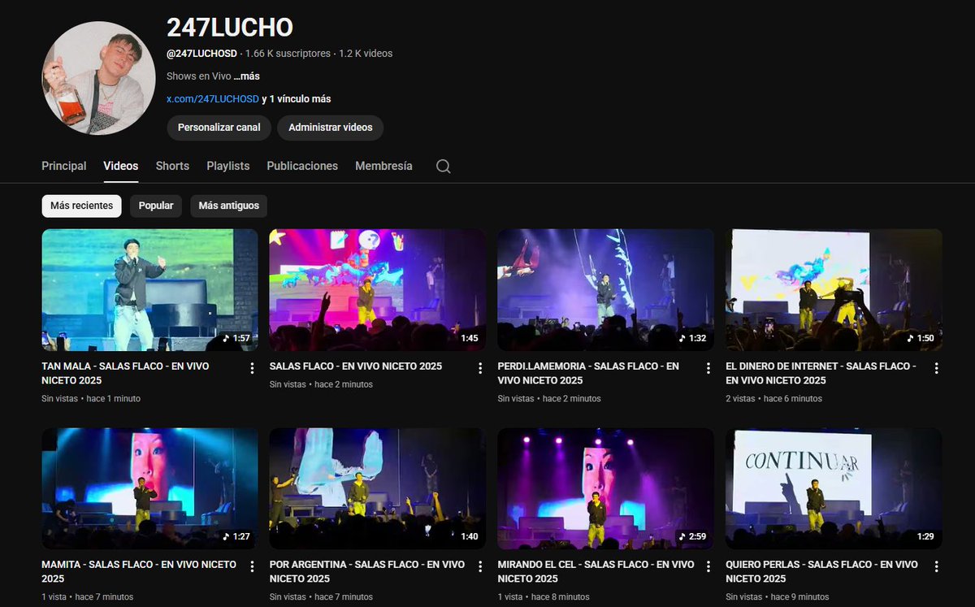Play the MAMITA video thumbnail
Image resolution: width=975 pixels, height=607 pixels.
(x=150, y=488)
